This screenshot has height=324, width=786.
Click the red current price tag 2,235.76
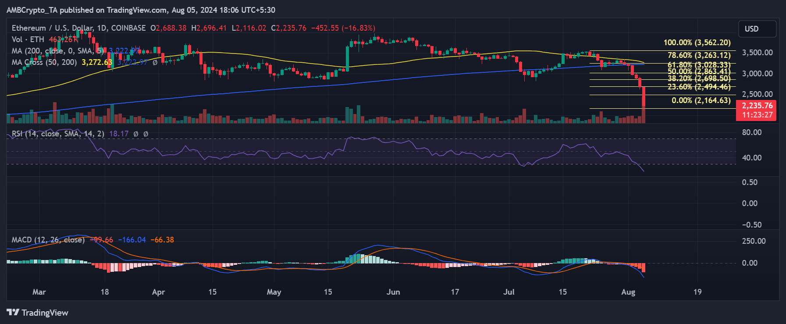tap(757, 110)
